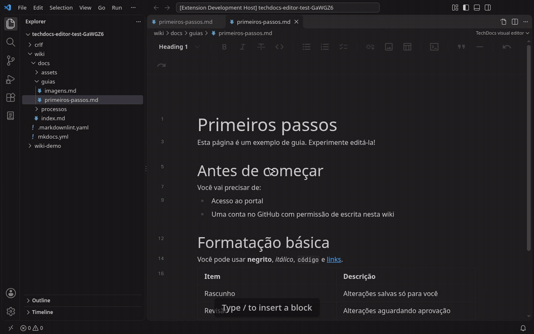Screen dimensions: 534x334
Task: Click the VS Code logo icon
Action: (7, 7)
